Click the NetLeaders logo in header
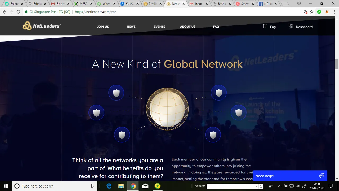Screen dimensions: 339x191 (42, 26)
